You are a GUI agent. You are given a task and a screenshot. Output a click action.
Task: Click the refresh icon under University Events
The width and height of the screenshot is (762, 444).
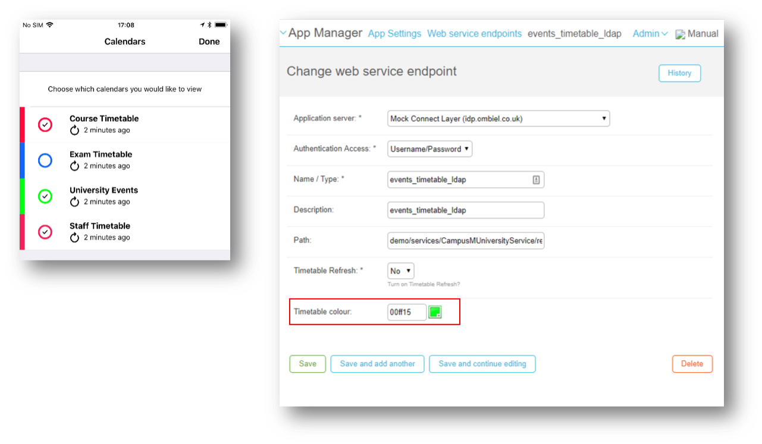click(x=74, y=201)
